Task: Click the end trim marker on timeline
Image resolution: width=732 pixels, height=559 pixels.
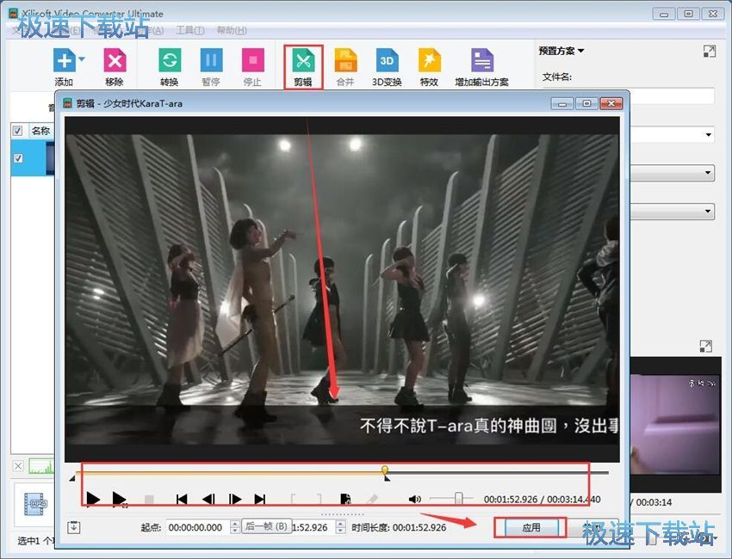Action: [x=387, y=478]
